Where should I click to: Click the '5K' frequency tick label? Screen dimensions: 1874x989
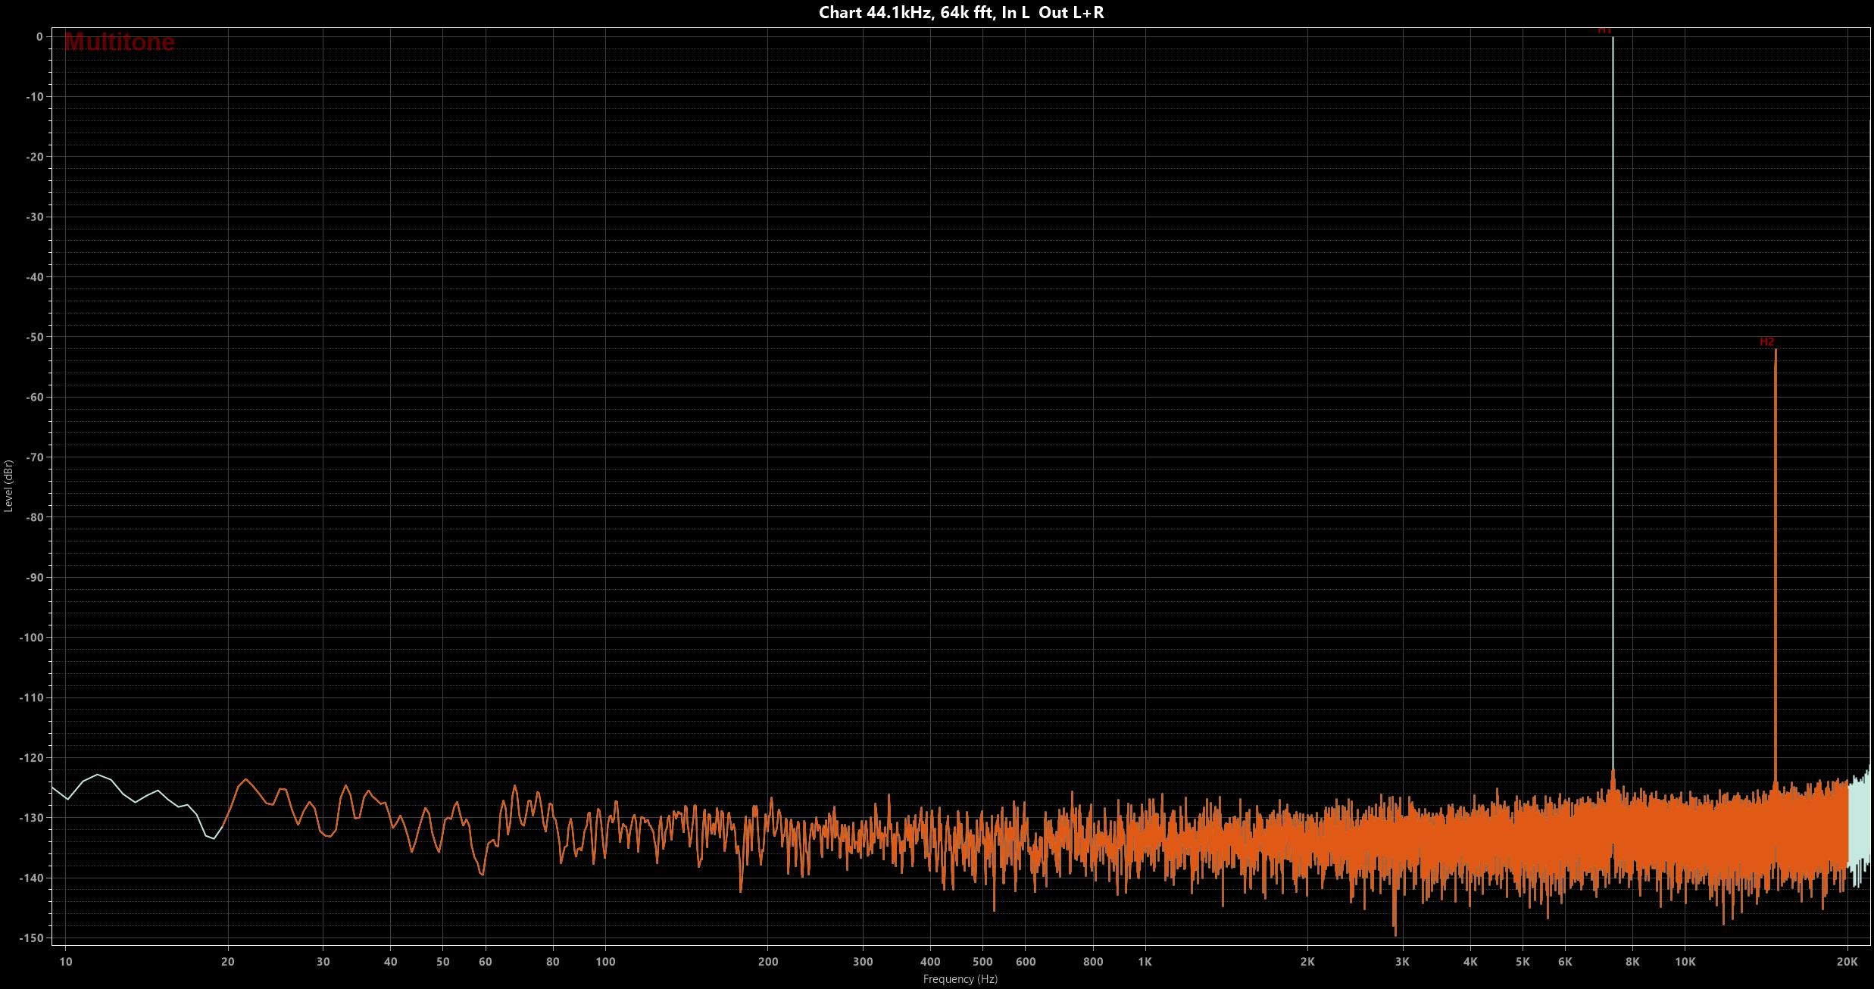1523,962
